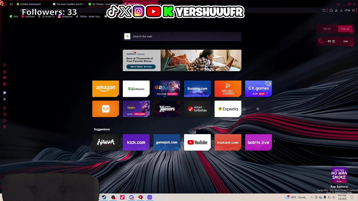Switch to The best ChatBot tab
The height and width of the screenshot is (201, 358).
[69, 4]
